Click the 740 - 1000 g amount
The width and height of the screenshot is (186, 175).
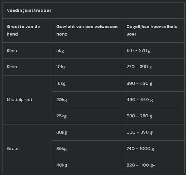point(140,149)
